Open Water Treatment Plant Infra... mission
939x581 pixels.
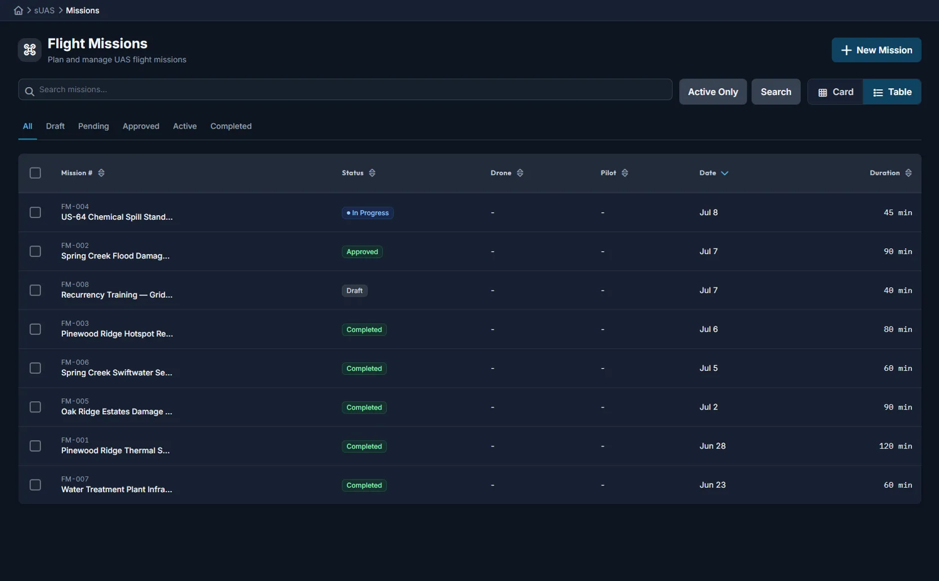click(x=117, y=489)
